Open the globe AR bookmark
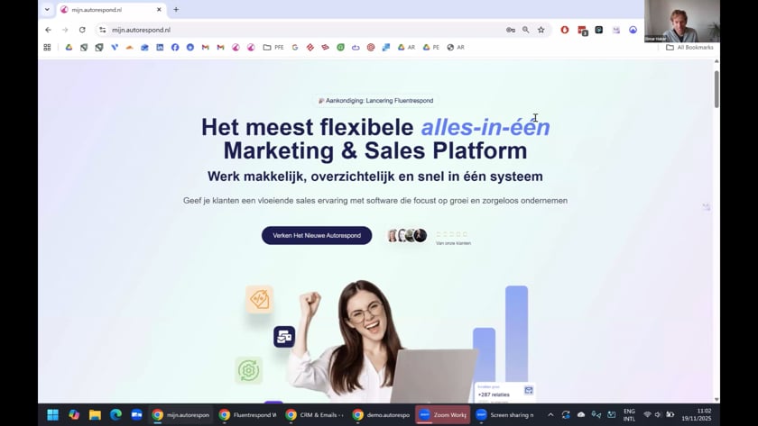The width and height of the screenshot is (758, 426). (x=456, y=47)
